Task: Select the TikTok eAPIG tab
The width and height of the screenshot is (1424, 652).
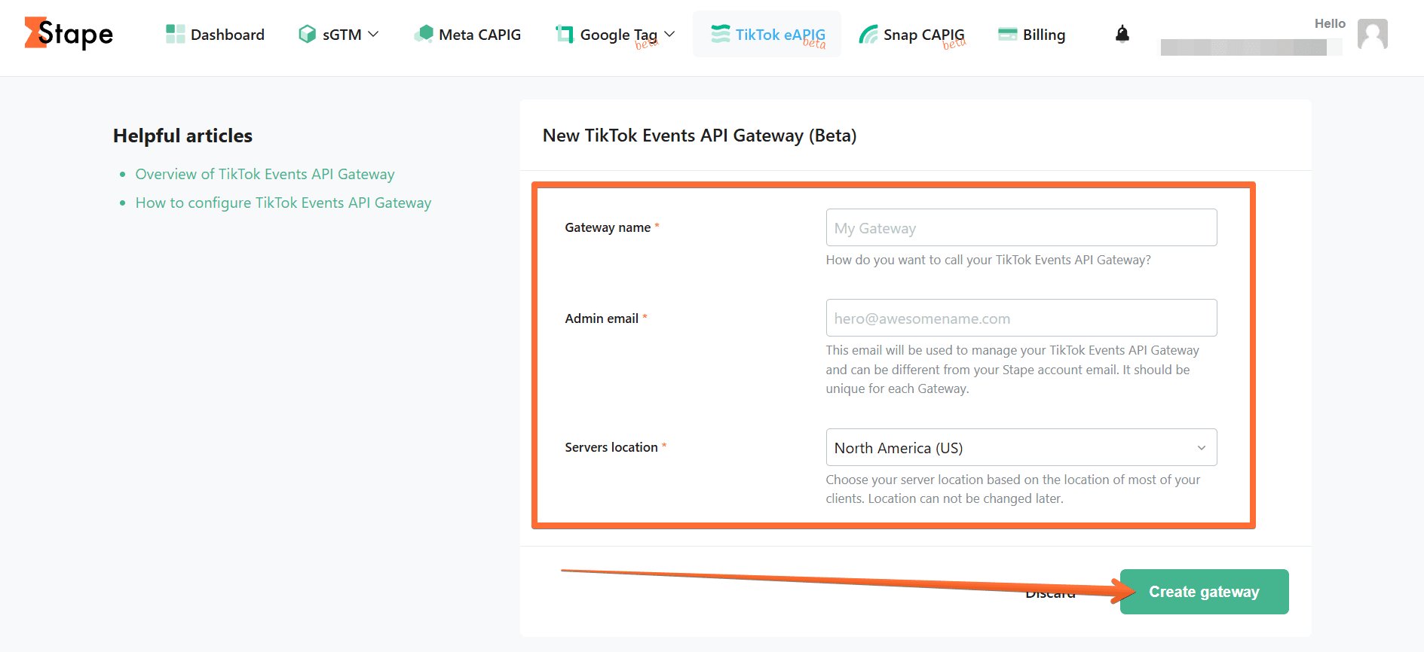Action: tap(768, 35)
